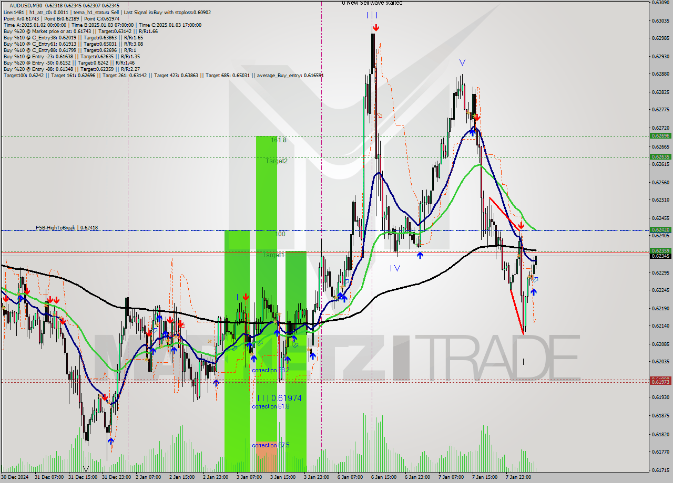
Task: Click price axis value 0.61930
Action: click(x=660, y=397)
